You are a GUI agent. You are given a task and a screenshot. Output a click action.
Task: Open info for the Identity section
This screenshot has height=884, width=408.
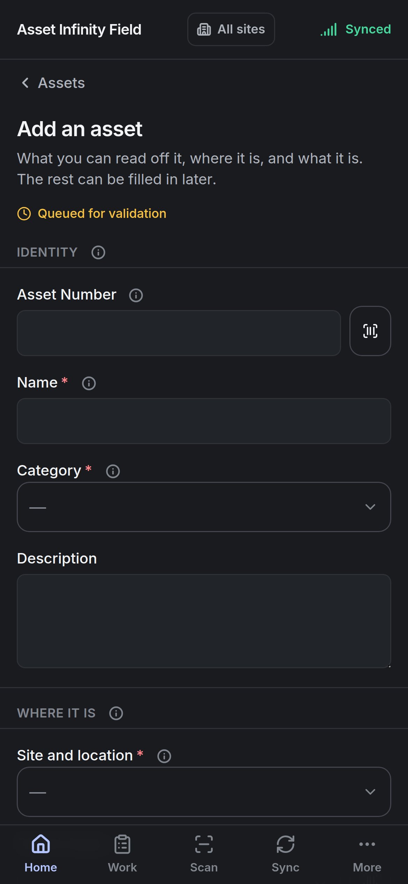pyautogui.click(x=98, y=252)
